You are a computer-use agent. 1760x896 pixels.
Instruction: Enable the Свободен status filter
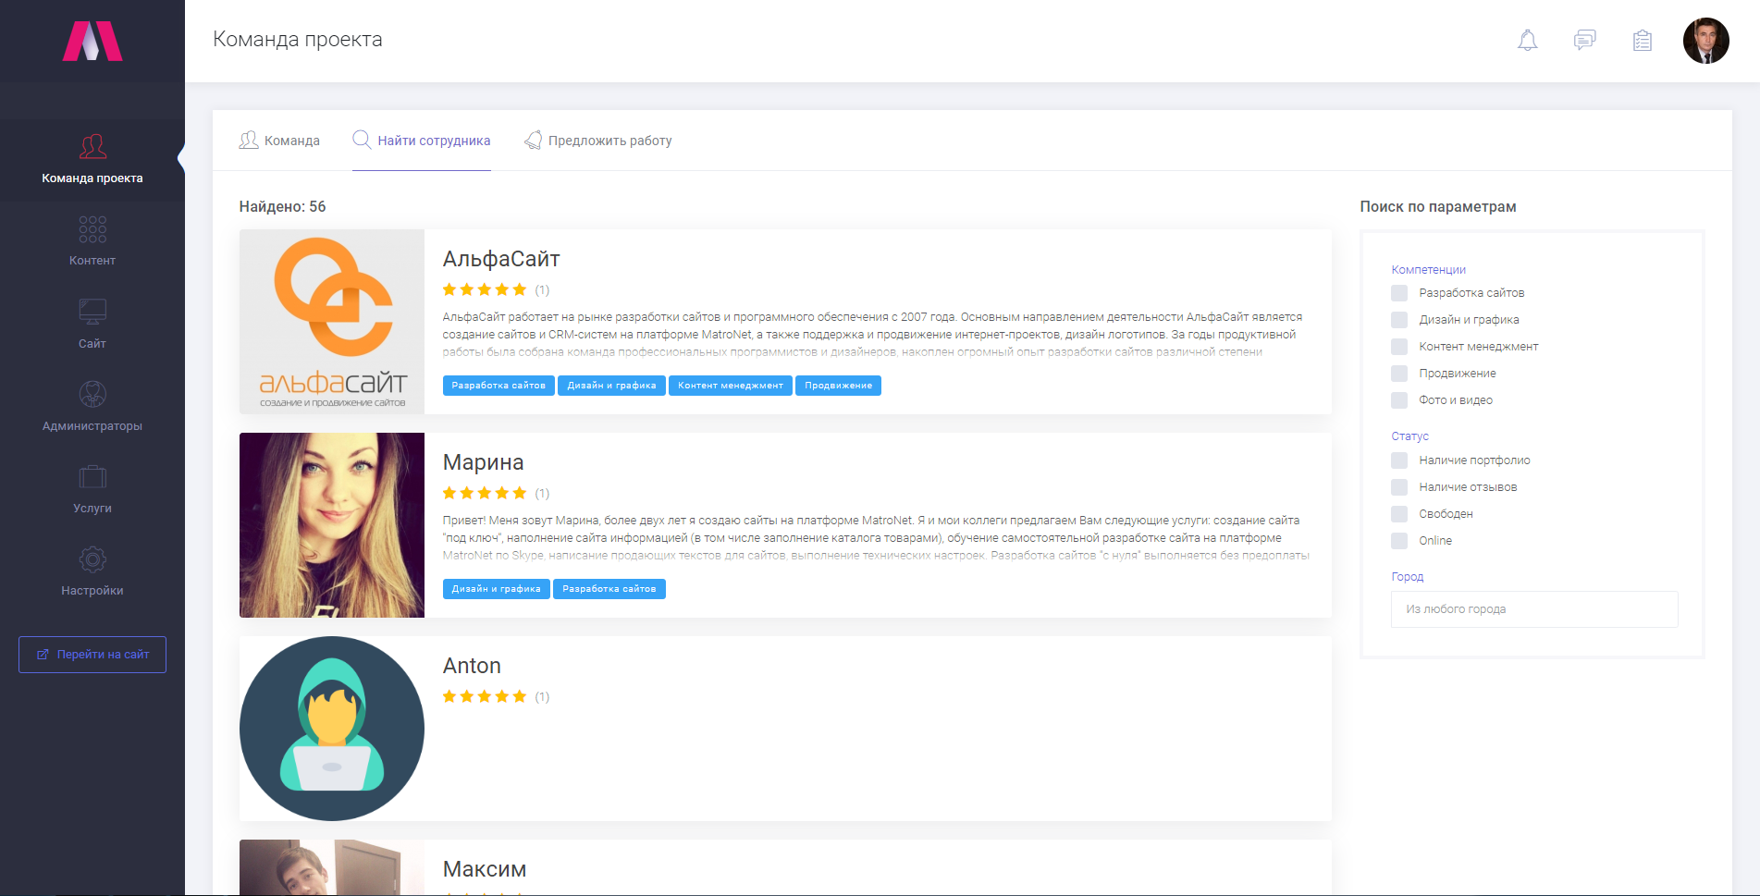(x=1399, y=514)
